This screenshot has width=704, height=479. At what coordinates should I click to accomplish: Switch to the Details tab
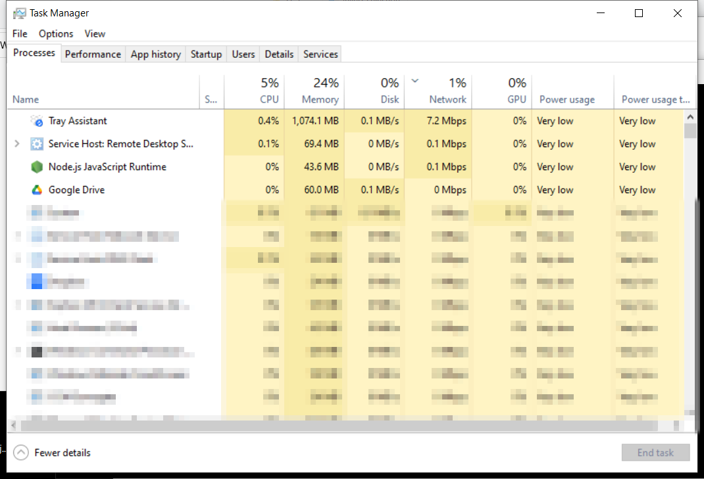(x=279, y=55)
